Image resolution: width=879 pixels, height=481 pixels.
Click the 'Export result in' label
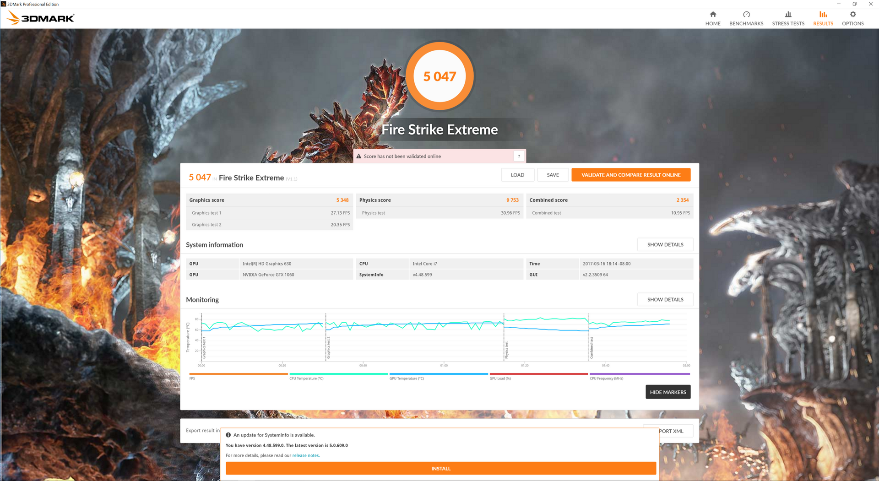(x=203, y=431)
